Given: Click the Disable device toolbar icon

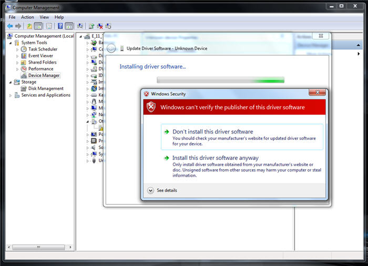Looking at the screenshot, I should [108, 26].
